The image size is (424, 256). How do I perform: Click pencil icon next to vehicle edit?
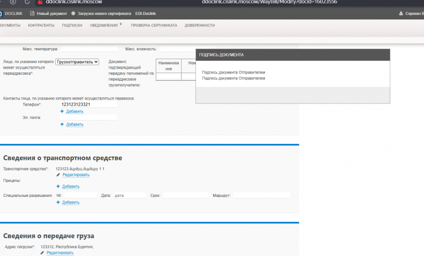click(x=58, y=175)
